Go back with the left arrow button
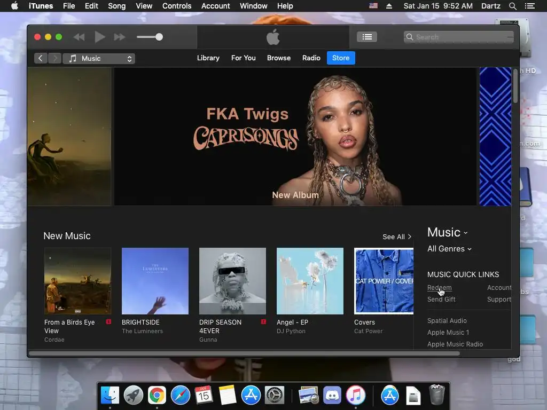 [41, 58]
